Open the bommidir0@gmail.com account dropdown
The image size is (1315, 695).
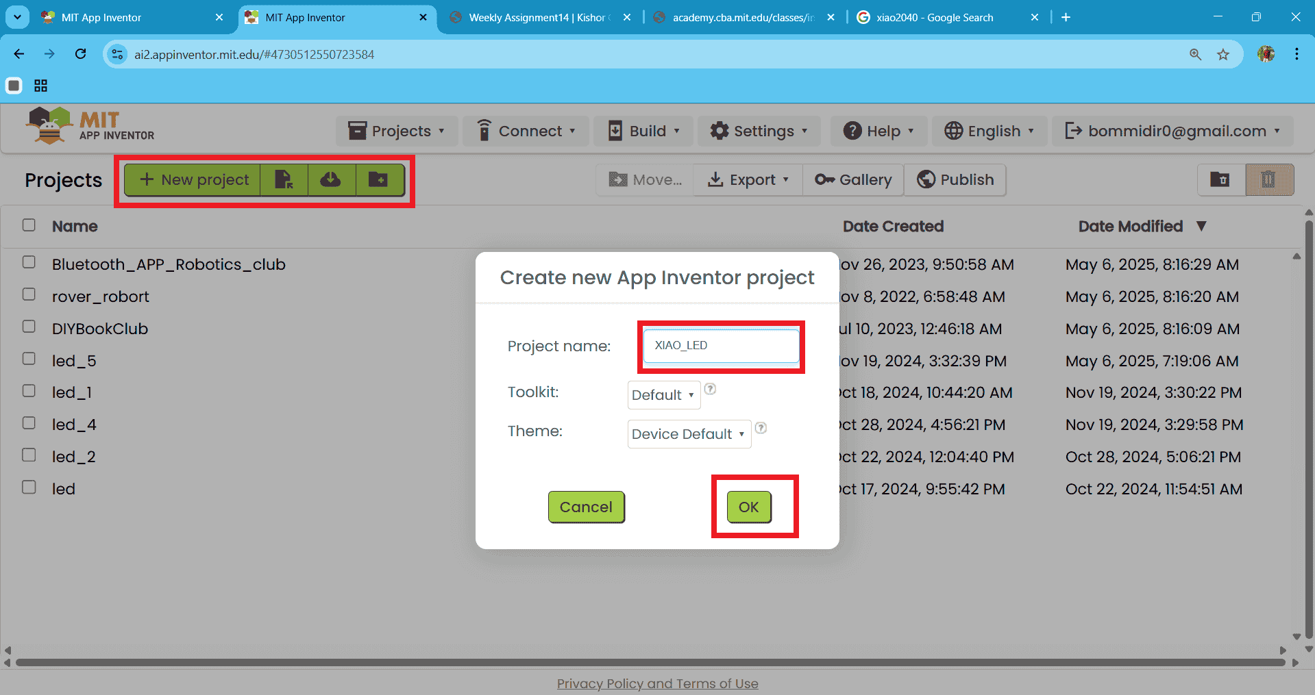[1172, 131]
